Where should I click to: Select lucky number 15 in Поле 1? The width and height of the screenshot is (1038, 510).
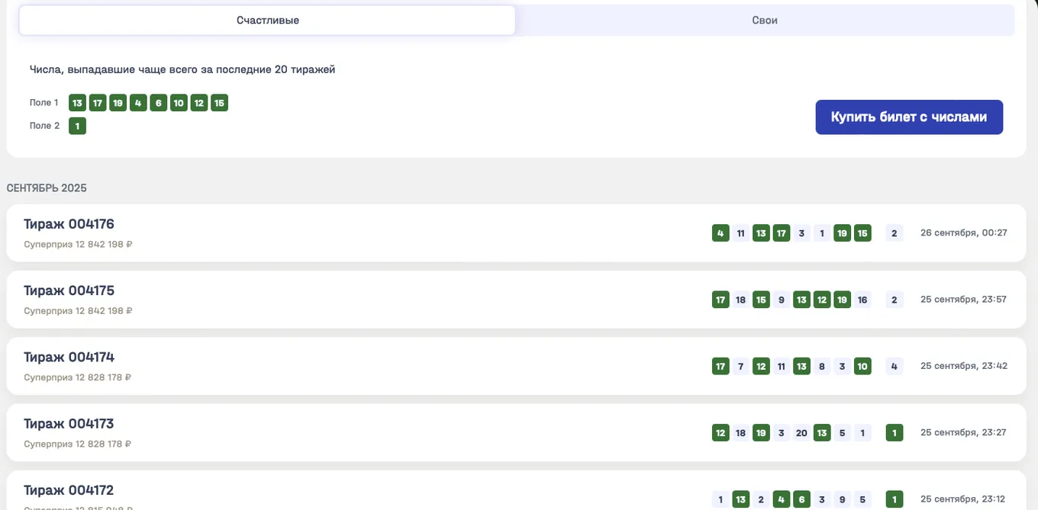click(220, 103)
